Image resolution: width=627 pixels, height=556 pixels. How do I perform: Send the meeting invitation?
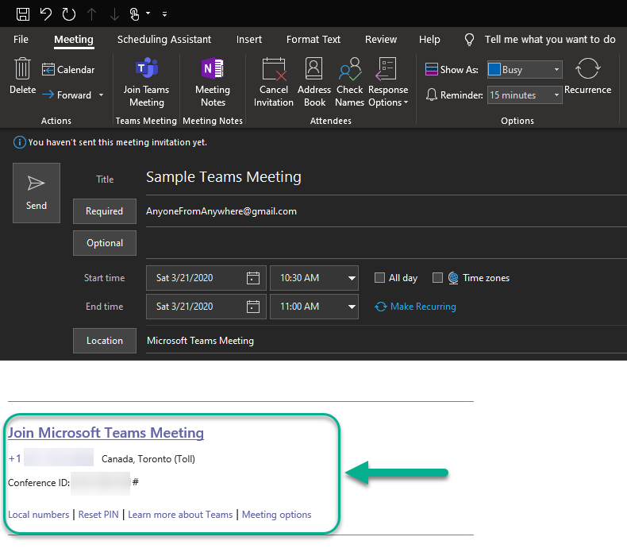coord(37,193)
